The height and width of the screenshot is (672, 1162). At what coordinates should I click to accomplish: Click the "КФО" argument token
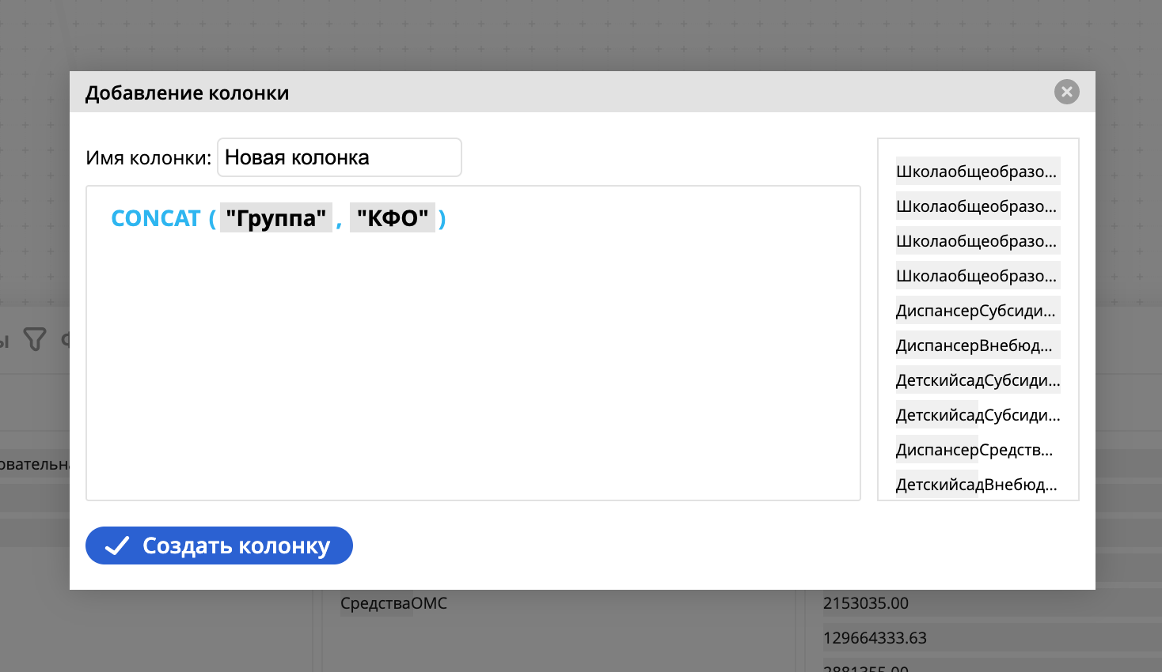(392, 218)
